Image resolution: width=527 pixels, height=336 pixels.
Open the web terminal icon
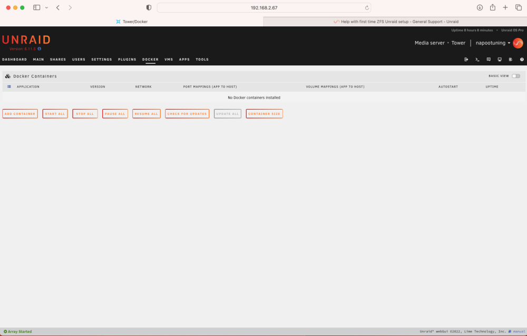tap(477, 60)
